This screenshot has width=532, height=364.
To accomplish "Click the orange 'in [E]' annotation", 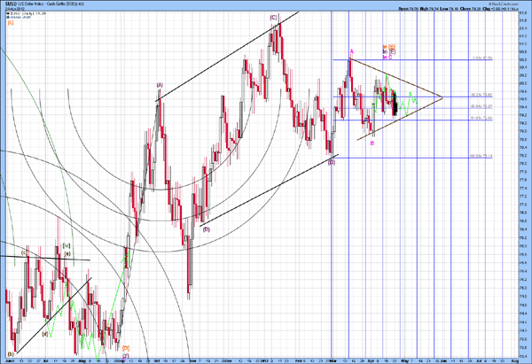I will (389, 46).
